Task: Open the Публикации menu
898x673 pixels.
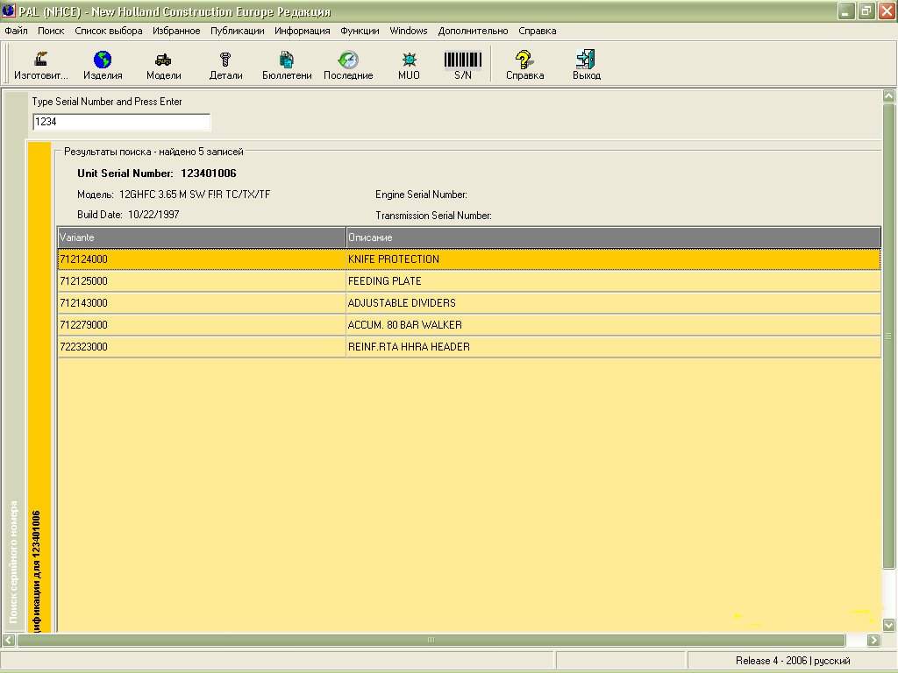Action: tap(237, 31)
